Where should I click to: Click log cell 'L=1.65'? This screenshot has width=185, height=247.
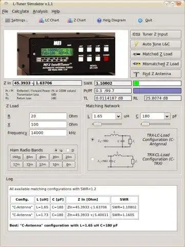click(x=42, y=207)
